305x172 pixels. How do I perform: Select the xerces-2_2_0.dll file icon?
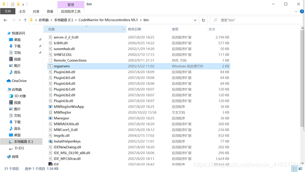[50, 37]
